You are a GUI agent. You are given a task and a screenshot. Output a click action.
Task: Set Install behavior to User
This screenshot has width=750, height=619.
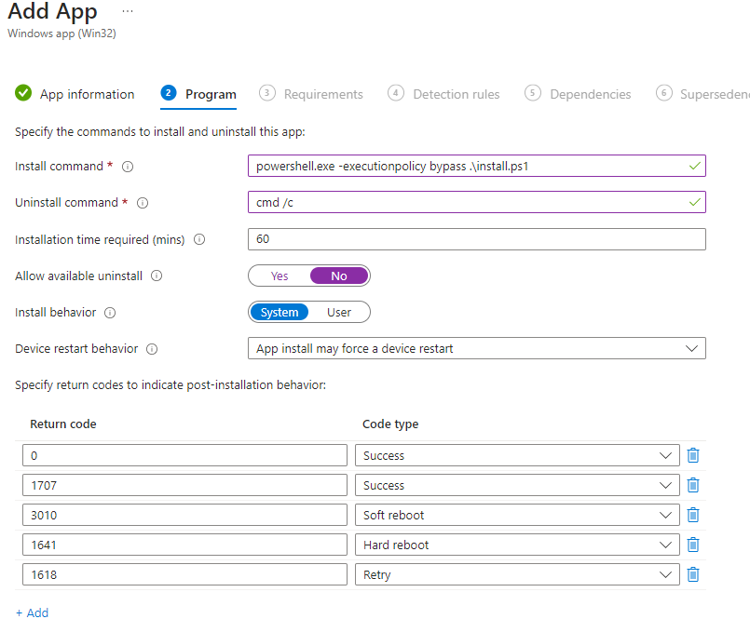(x=339, y=313)
